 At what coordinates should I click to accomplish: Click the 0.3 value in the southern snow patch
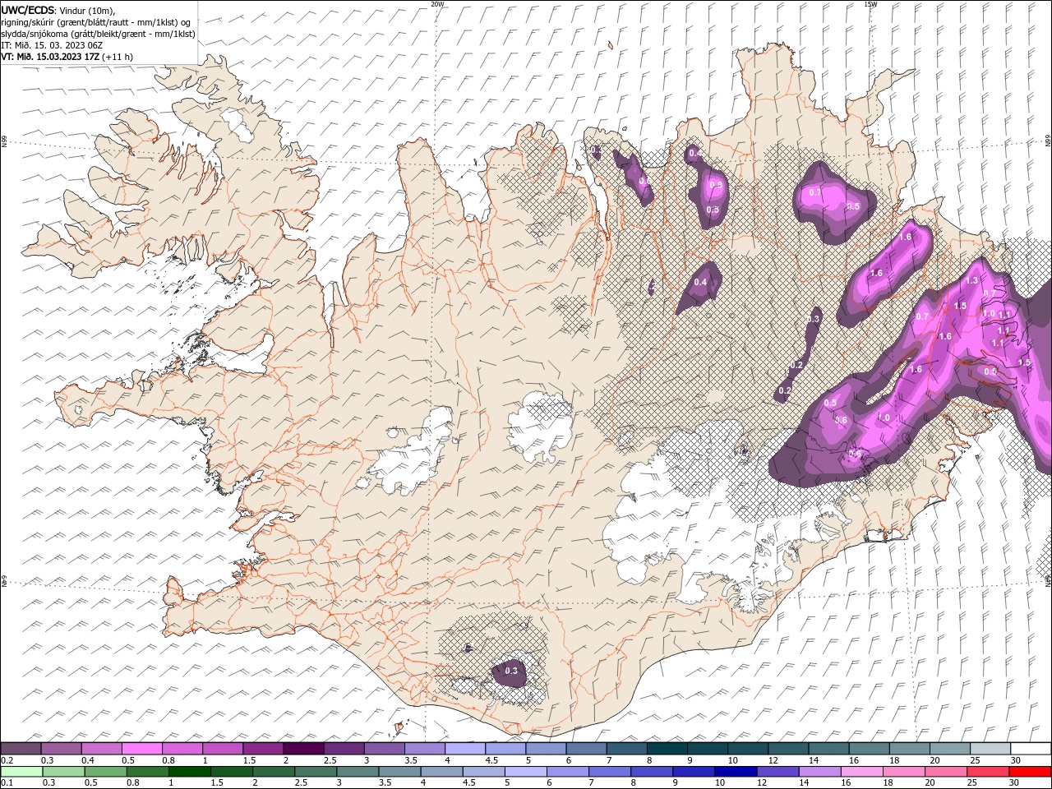511,671
